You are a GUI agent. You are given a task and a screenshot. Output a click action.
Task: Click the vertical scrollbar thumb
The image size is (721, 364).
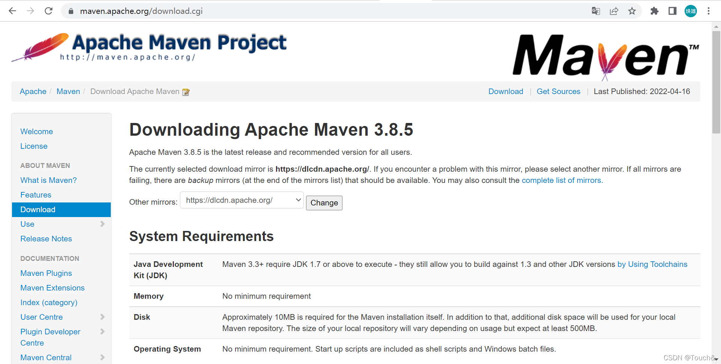[x=716, y=82]
